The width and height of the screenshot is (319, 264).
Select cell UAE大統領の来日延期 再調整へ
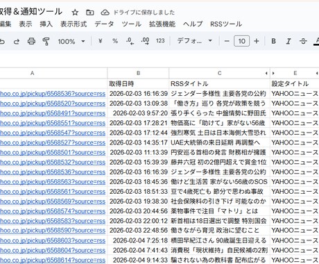point(219,142)
